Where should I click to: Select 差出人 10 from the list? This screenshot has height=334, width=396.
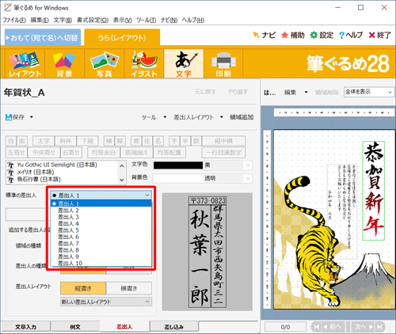(x=101, y=263)
